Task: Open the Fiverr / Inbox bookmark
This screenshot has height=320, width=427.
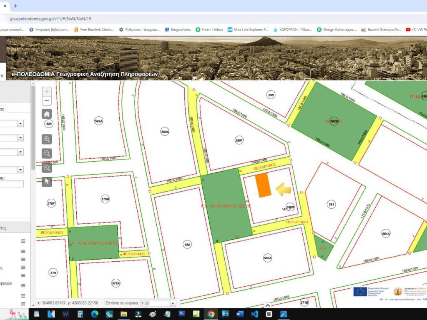Action: 209,30
